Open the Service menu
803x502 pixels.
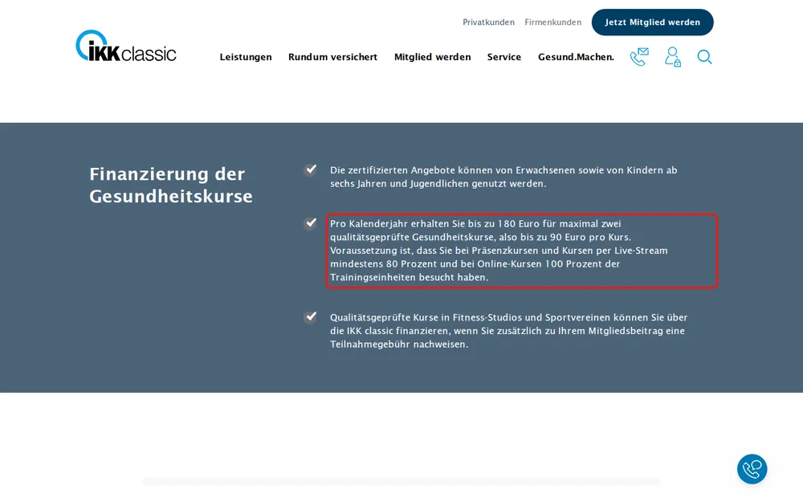pos(504,57)
